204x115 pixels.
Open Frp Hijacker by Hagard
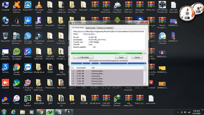click(x=17, y=54)
